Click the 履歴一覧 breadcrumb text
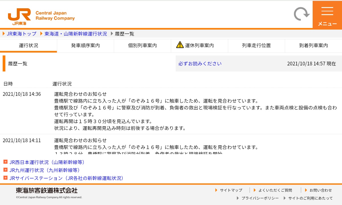The height and width of the screenshot is (205, 342). [x=125, y=34]
